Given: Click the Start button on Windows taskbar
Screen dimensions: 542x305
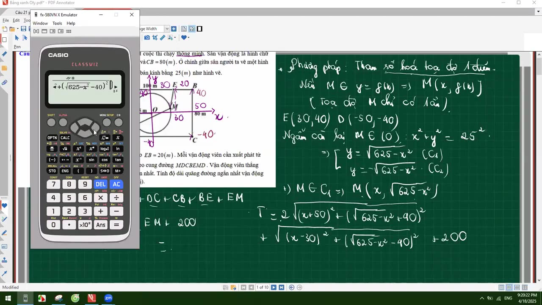Looking at the screenshot, I should click(x=8, y=298).
